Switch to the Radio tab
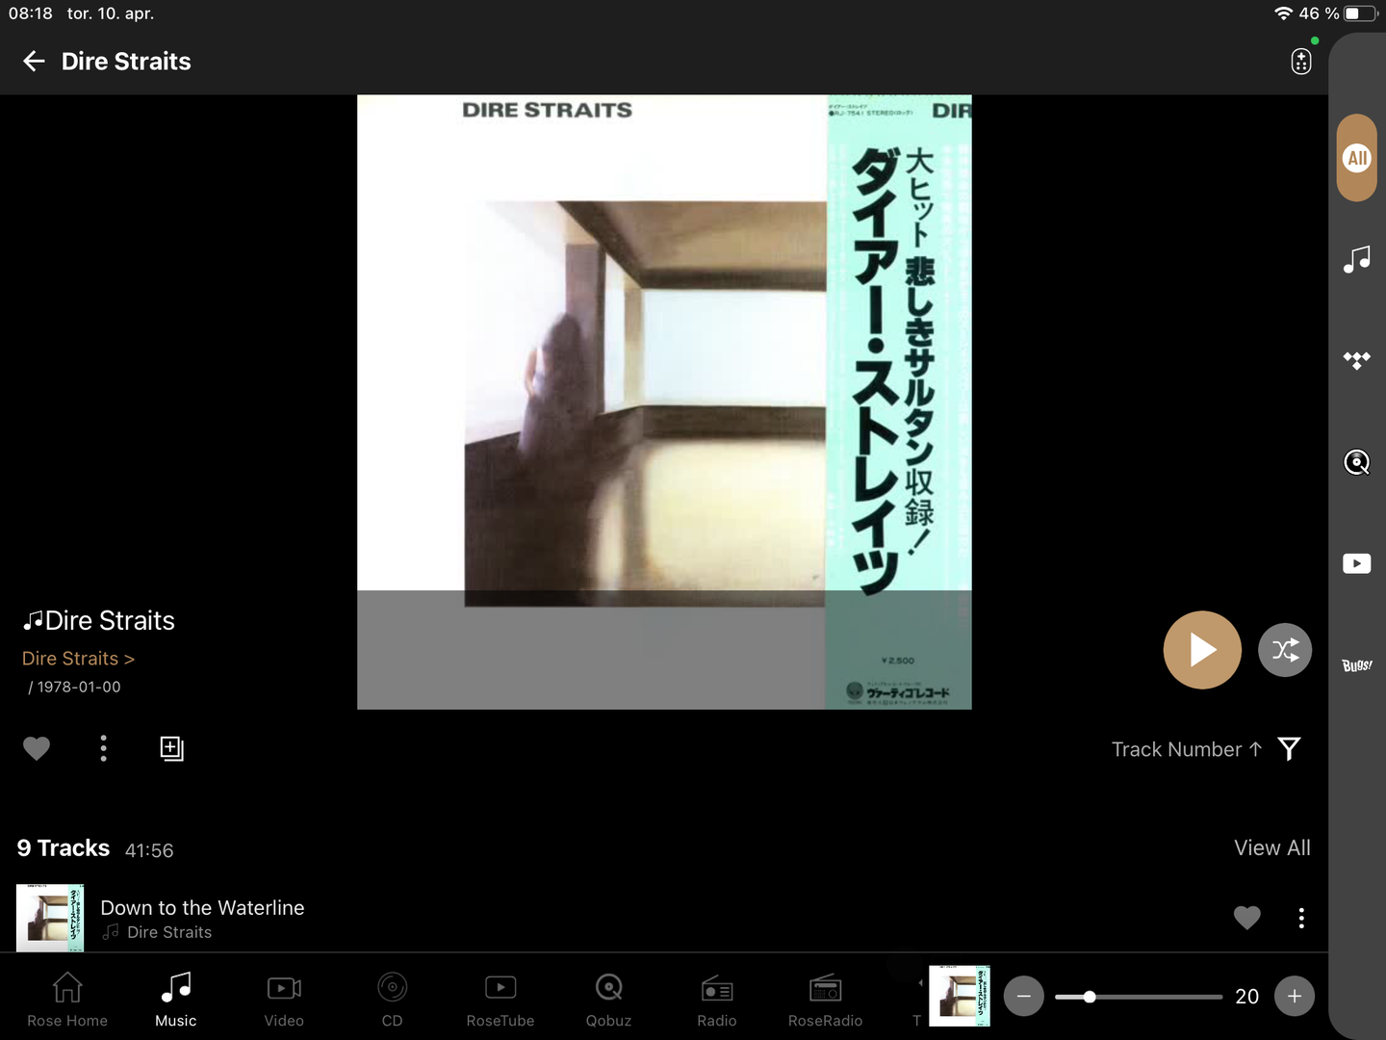This screenshot has height=1040, width=1386. pyautogui.click(x=717, y=999)
